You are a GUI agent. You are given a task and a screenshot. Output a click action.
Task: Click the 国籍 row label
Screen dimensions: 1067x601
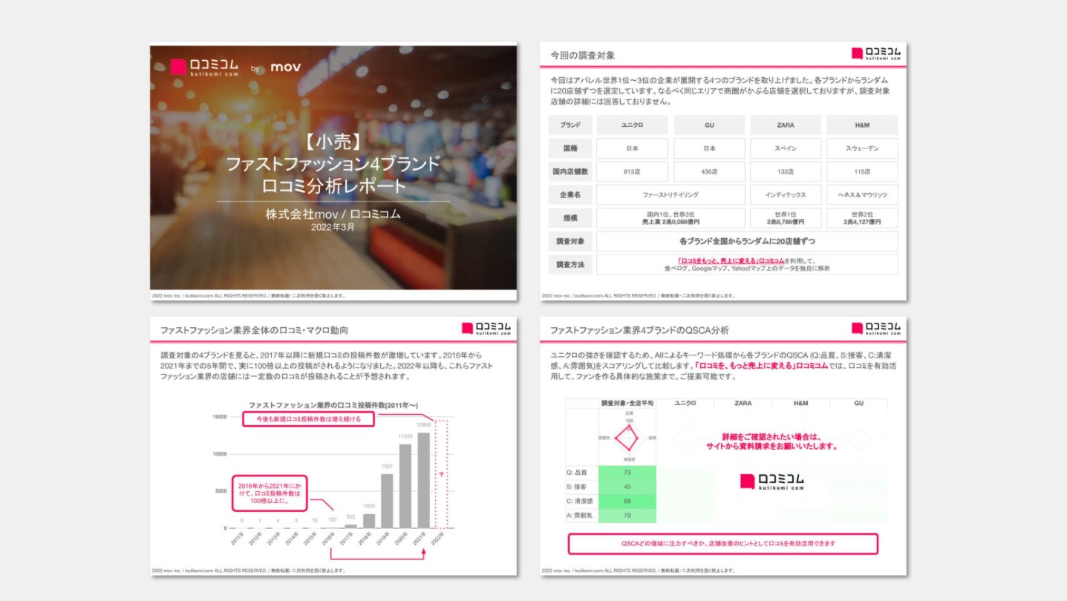coord(570,148)
